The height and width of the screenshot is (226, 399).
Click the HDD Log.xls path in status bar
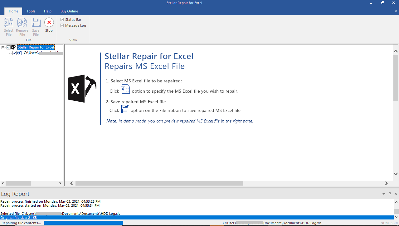coord(272,223)
